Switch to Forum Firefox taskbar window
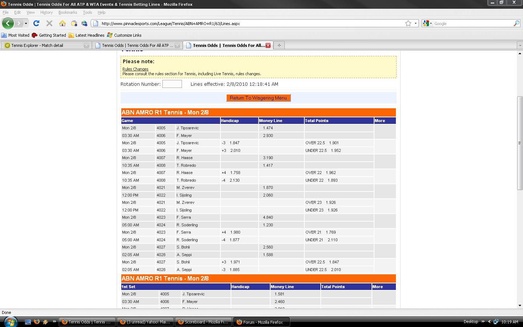This screenshot has height=327, width=523. [x=261, y=322]
